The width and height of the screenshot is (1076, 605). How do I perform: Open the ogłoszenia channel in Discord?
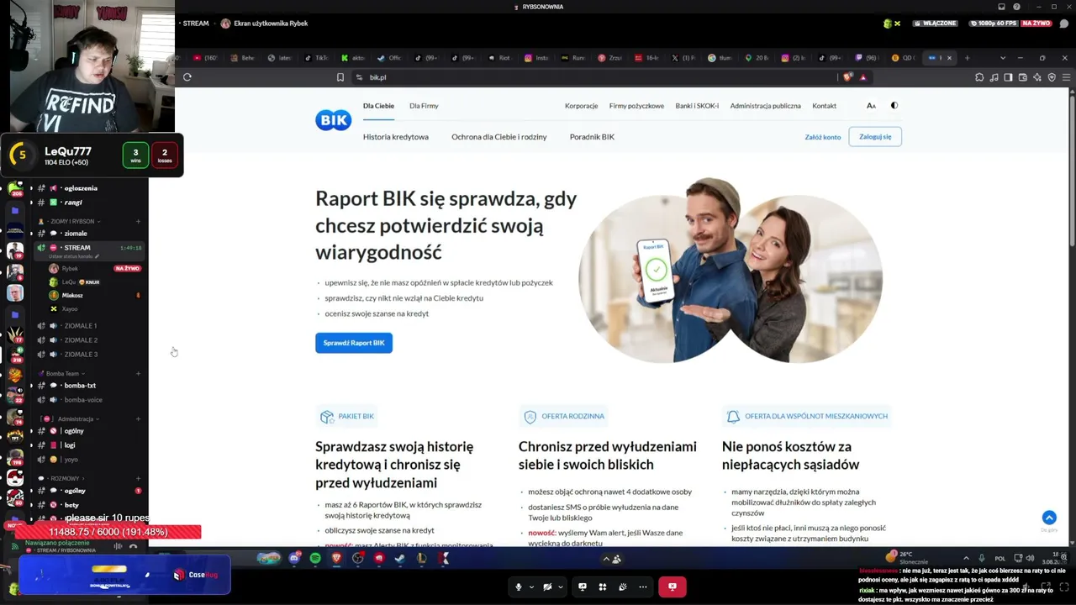(x=80, y=188)
